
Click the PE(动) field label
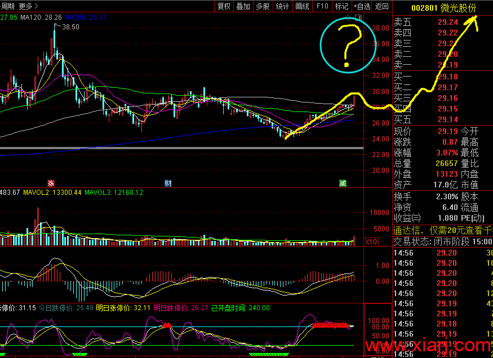coord(473,218)
